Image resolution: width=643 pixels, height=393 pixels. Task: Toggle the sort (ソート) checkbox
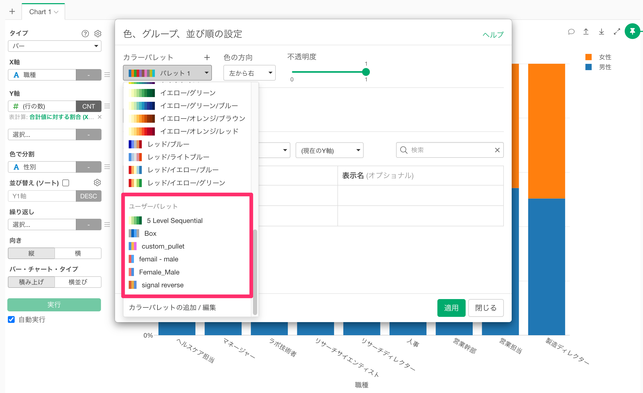pyautogui.click(x=66, y=183)
